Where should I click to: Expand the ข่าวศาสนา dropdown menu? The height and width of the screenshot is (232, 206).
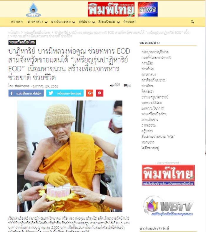pyautogui.click(x=37, y=21)
